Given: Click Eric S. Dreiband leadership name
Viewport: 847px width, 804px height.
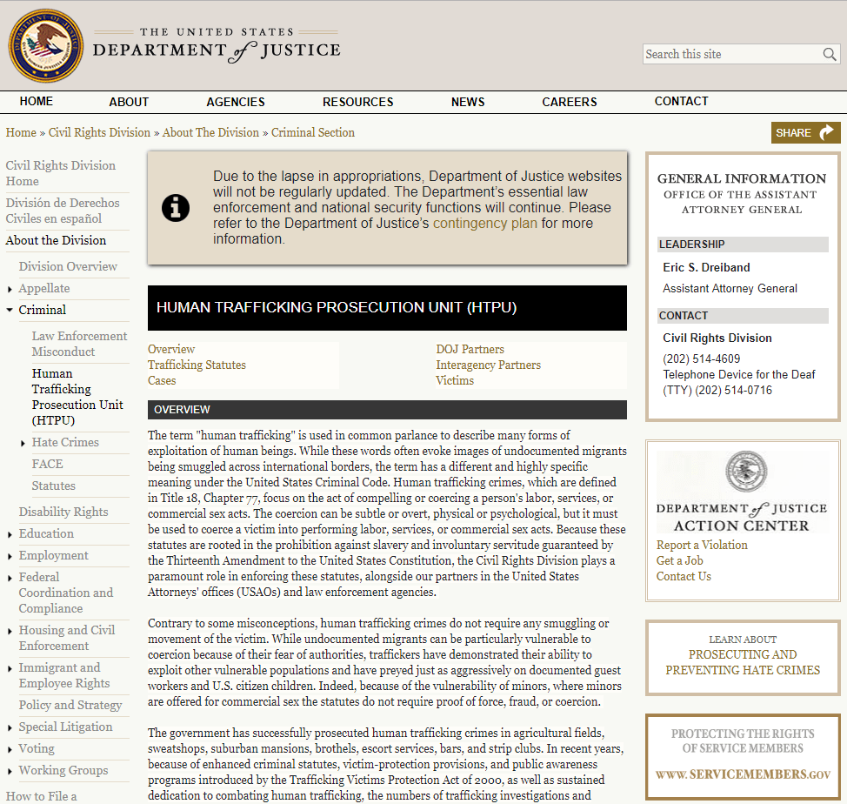Looking at the screenshot, I should coord(706,267).
